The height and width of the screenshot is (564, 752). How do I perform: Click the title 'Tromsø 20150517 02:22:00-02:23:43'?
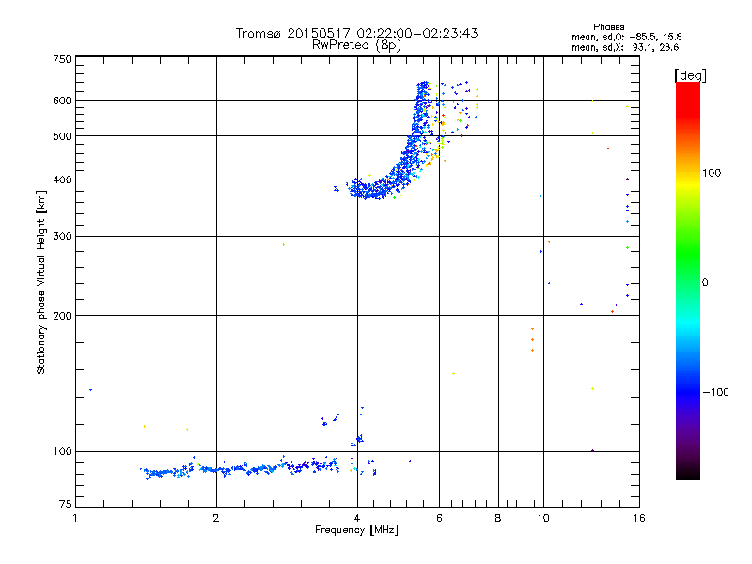356,33
